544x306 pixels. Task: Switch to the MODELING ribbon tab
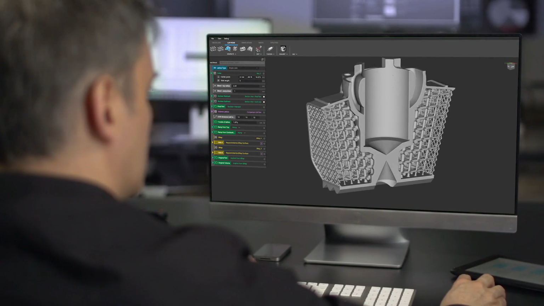click(216, 42)
